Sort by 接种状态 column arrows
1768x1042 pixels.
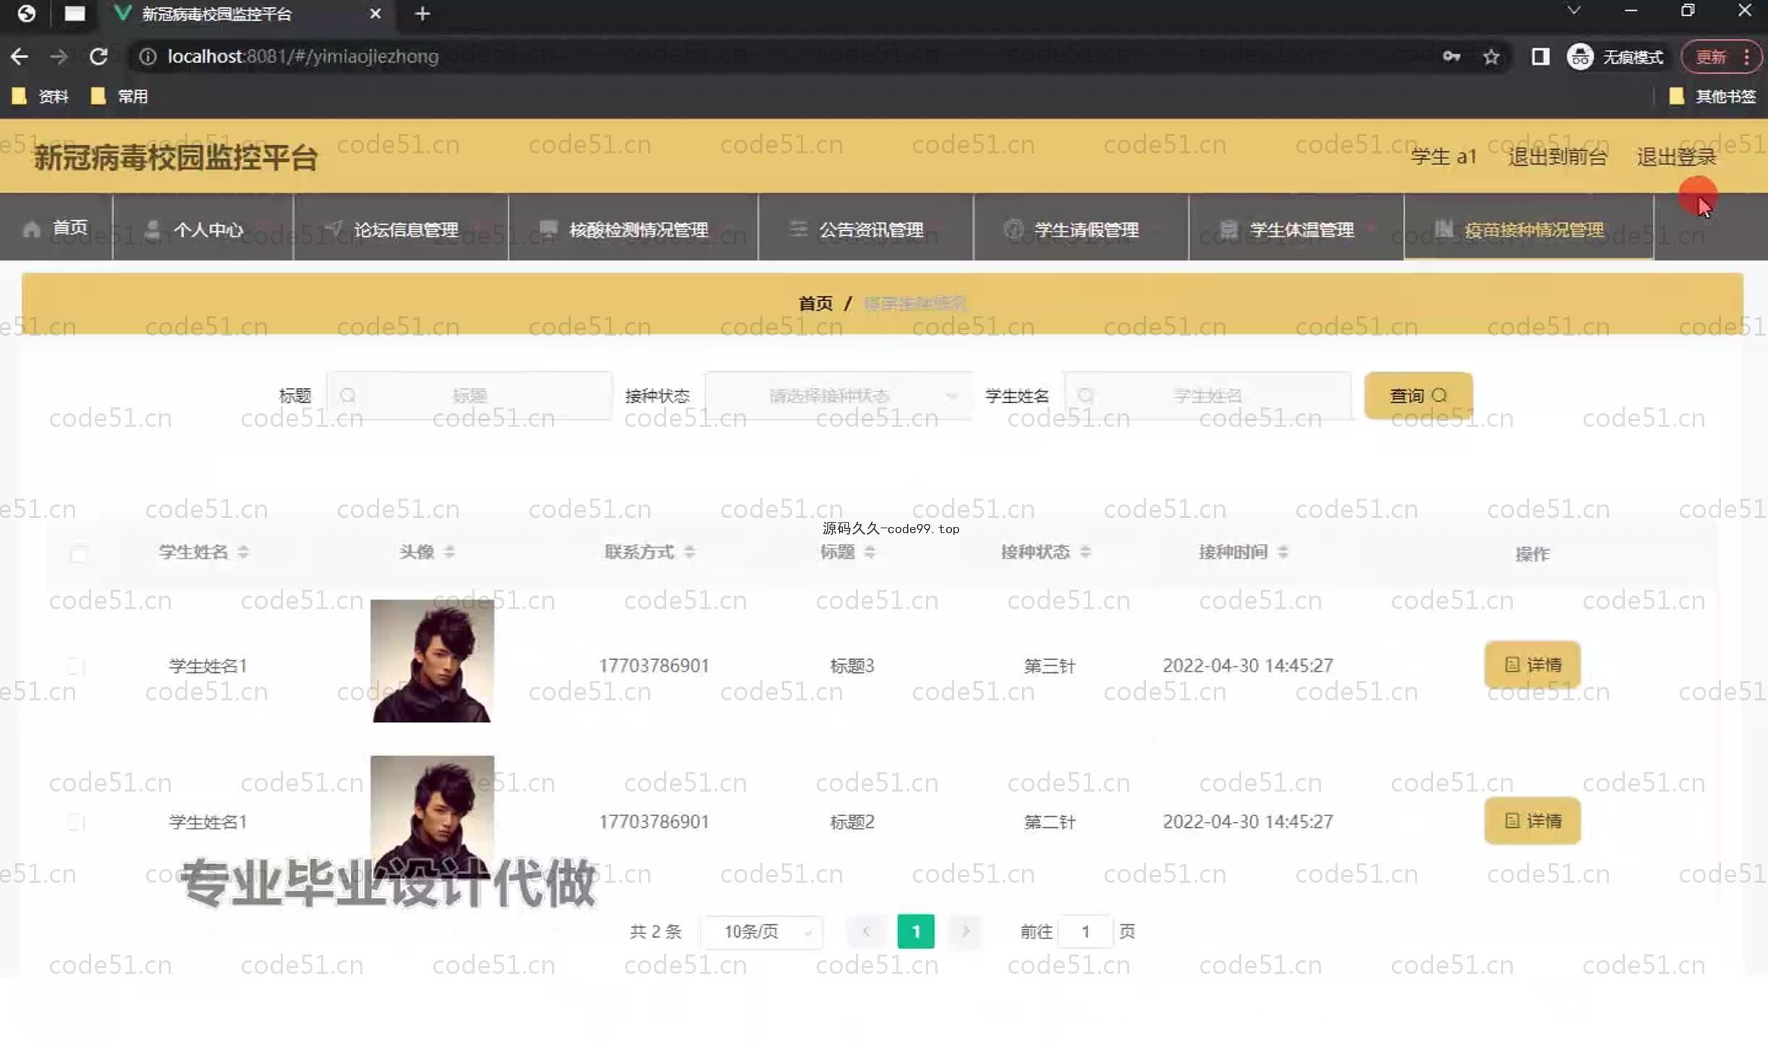(1085, 552)
